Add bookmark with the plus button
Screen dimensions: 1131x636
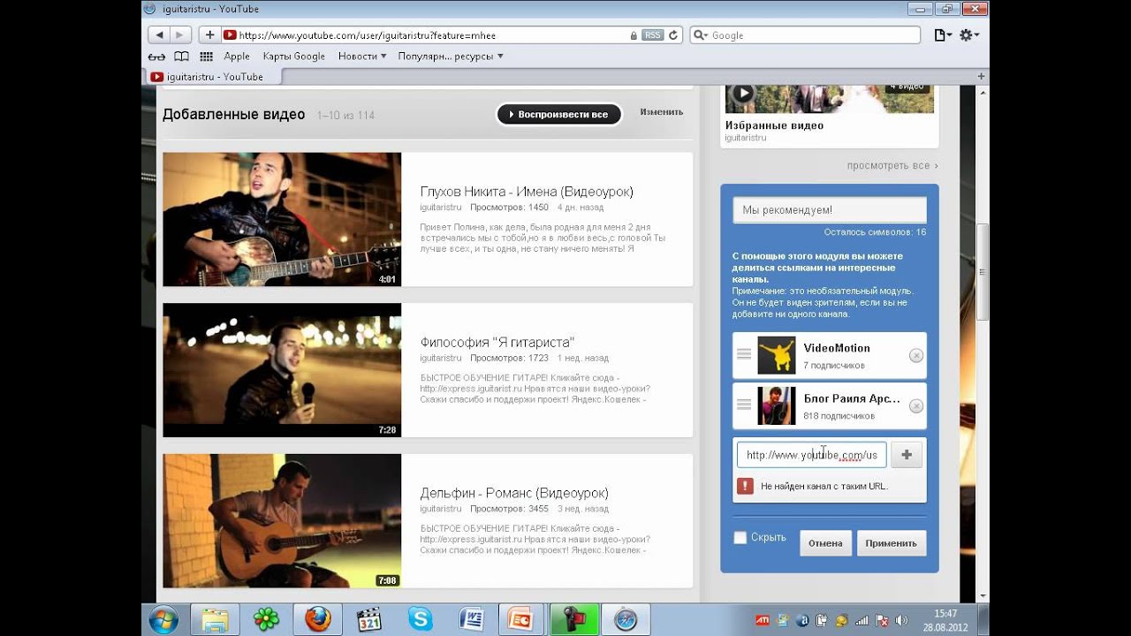209,35
